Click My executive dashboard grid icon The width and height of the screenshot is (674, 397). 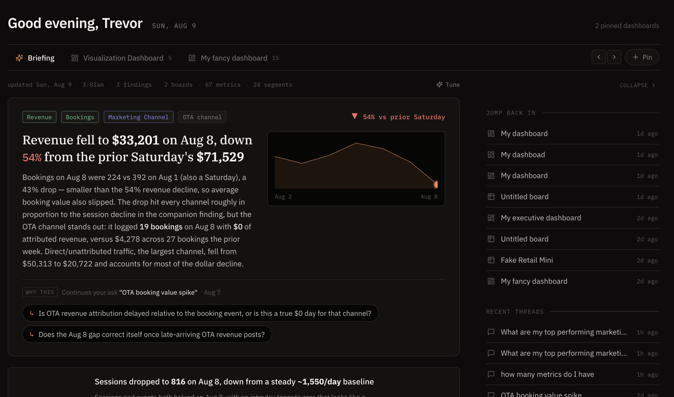coord(491,218)
